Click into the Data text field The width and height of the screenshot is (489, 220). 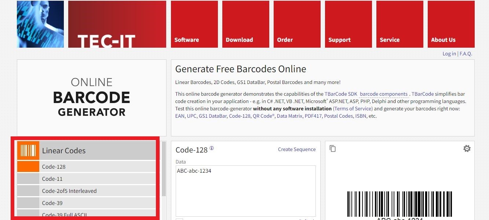[x=246, y=191]
